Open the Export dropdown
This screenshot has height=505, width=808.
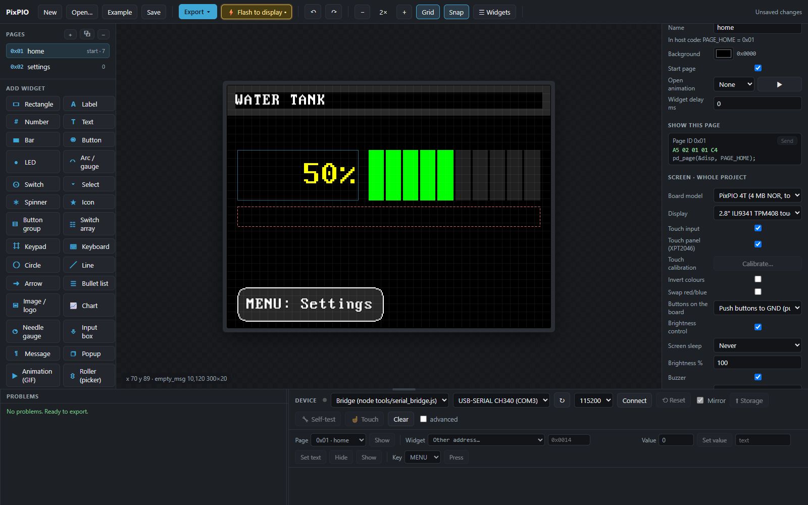pos(197,12)
